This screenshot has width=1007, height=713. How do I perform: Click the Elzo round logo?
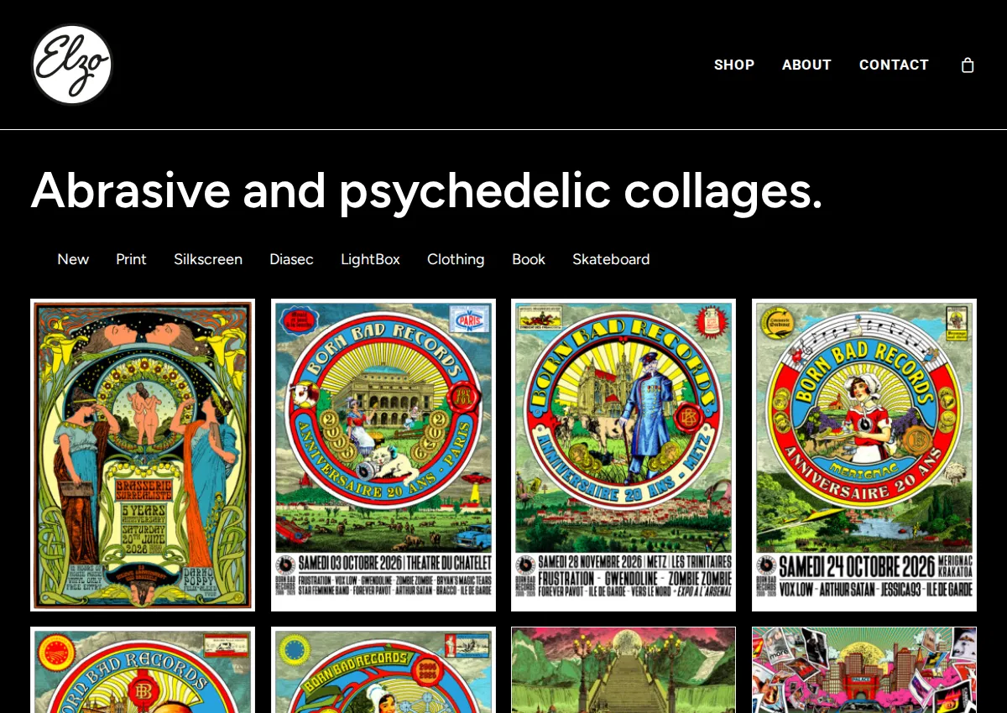71,65
